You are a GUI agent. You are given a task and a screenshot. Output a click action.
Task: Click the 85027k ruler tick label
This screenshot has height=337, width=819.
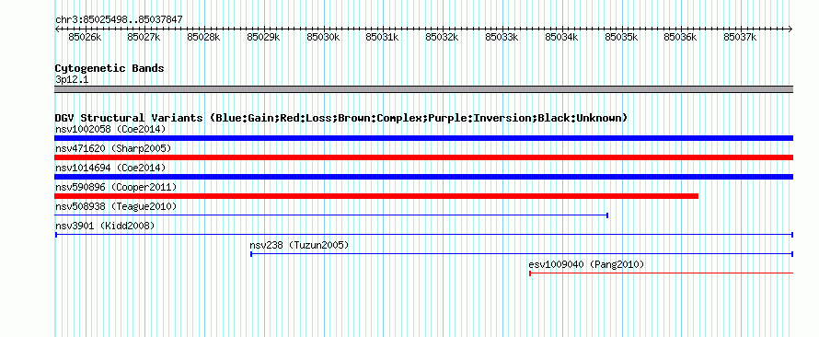click(144, 37)
